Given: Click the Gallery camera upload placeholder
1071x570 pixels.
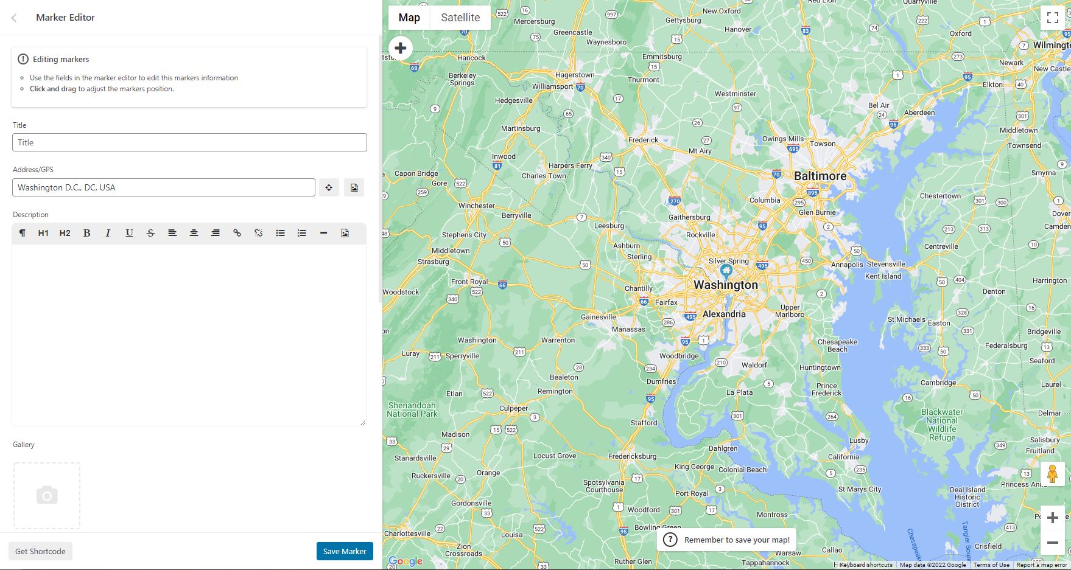Looking at the screenshot, I should (47, 496).
